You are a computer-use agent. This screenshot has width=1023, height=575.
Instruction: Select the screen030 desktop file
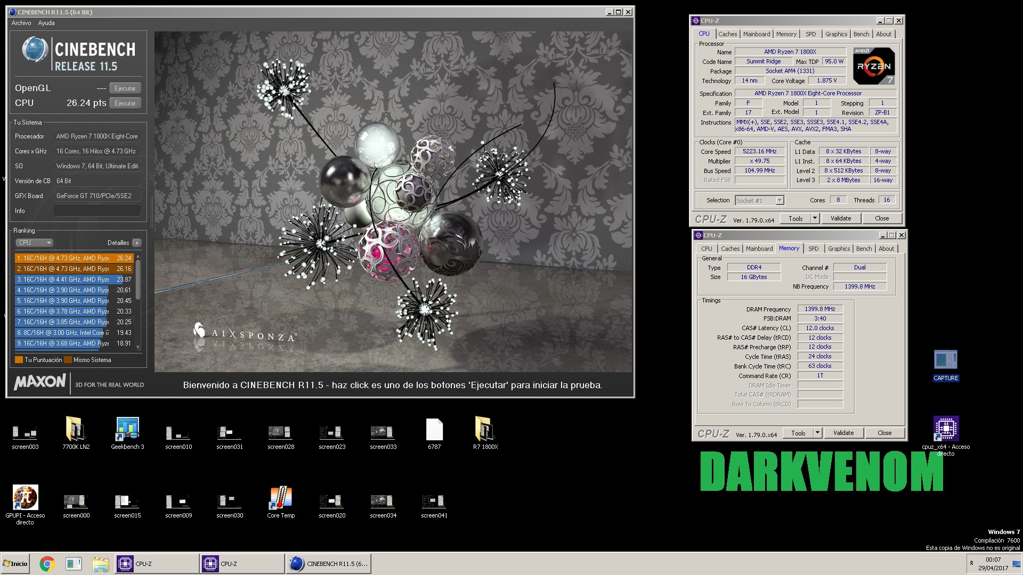(x=230, y=505)
